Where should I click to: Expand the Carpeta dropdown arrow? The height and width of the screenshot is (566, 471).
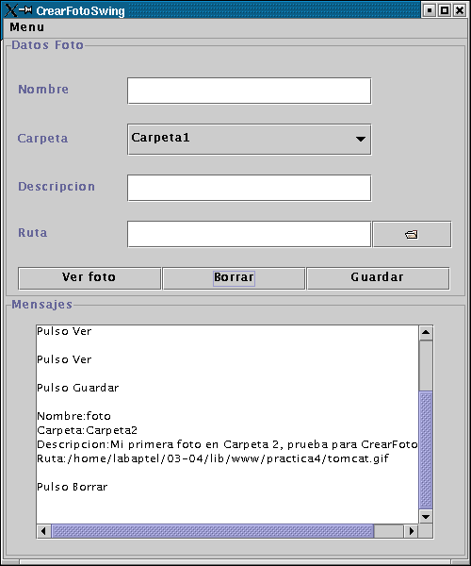pos(361,139)
